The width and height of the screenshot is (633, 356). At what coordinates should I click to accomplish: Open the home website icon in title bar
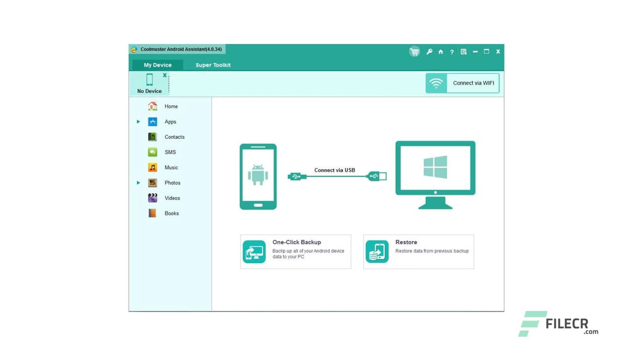point(441,51)
